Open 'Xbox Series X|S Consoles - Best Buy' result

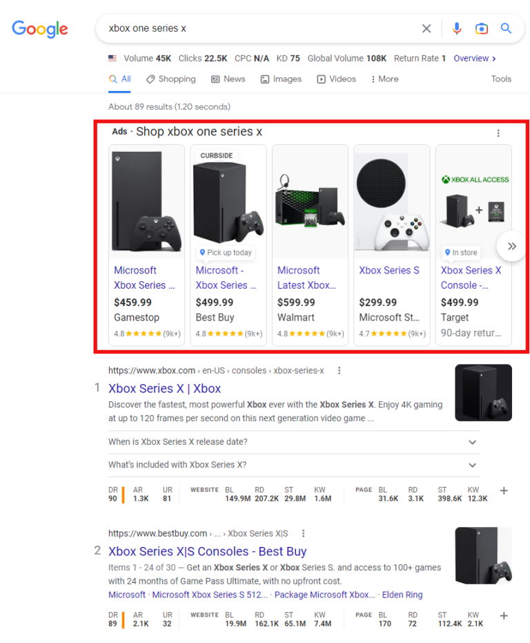208,551
